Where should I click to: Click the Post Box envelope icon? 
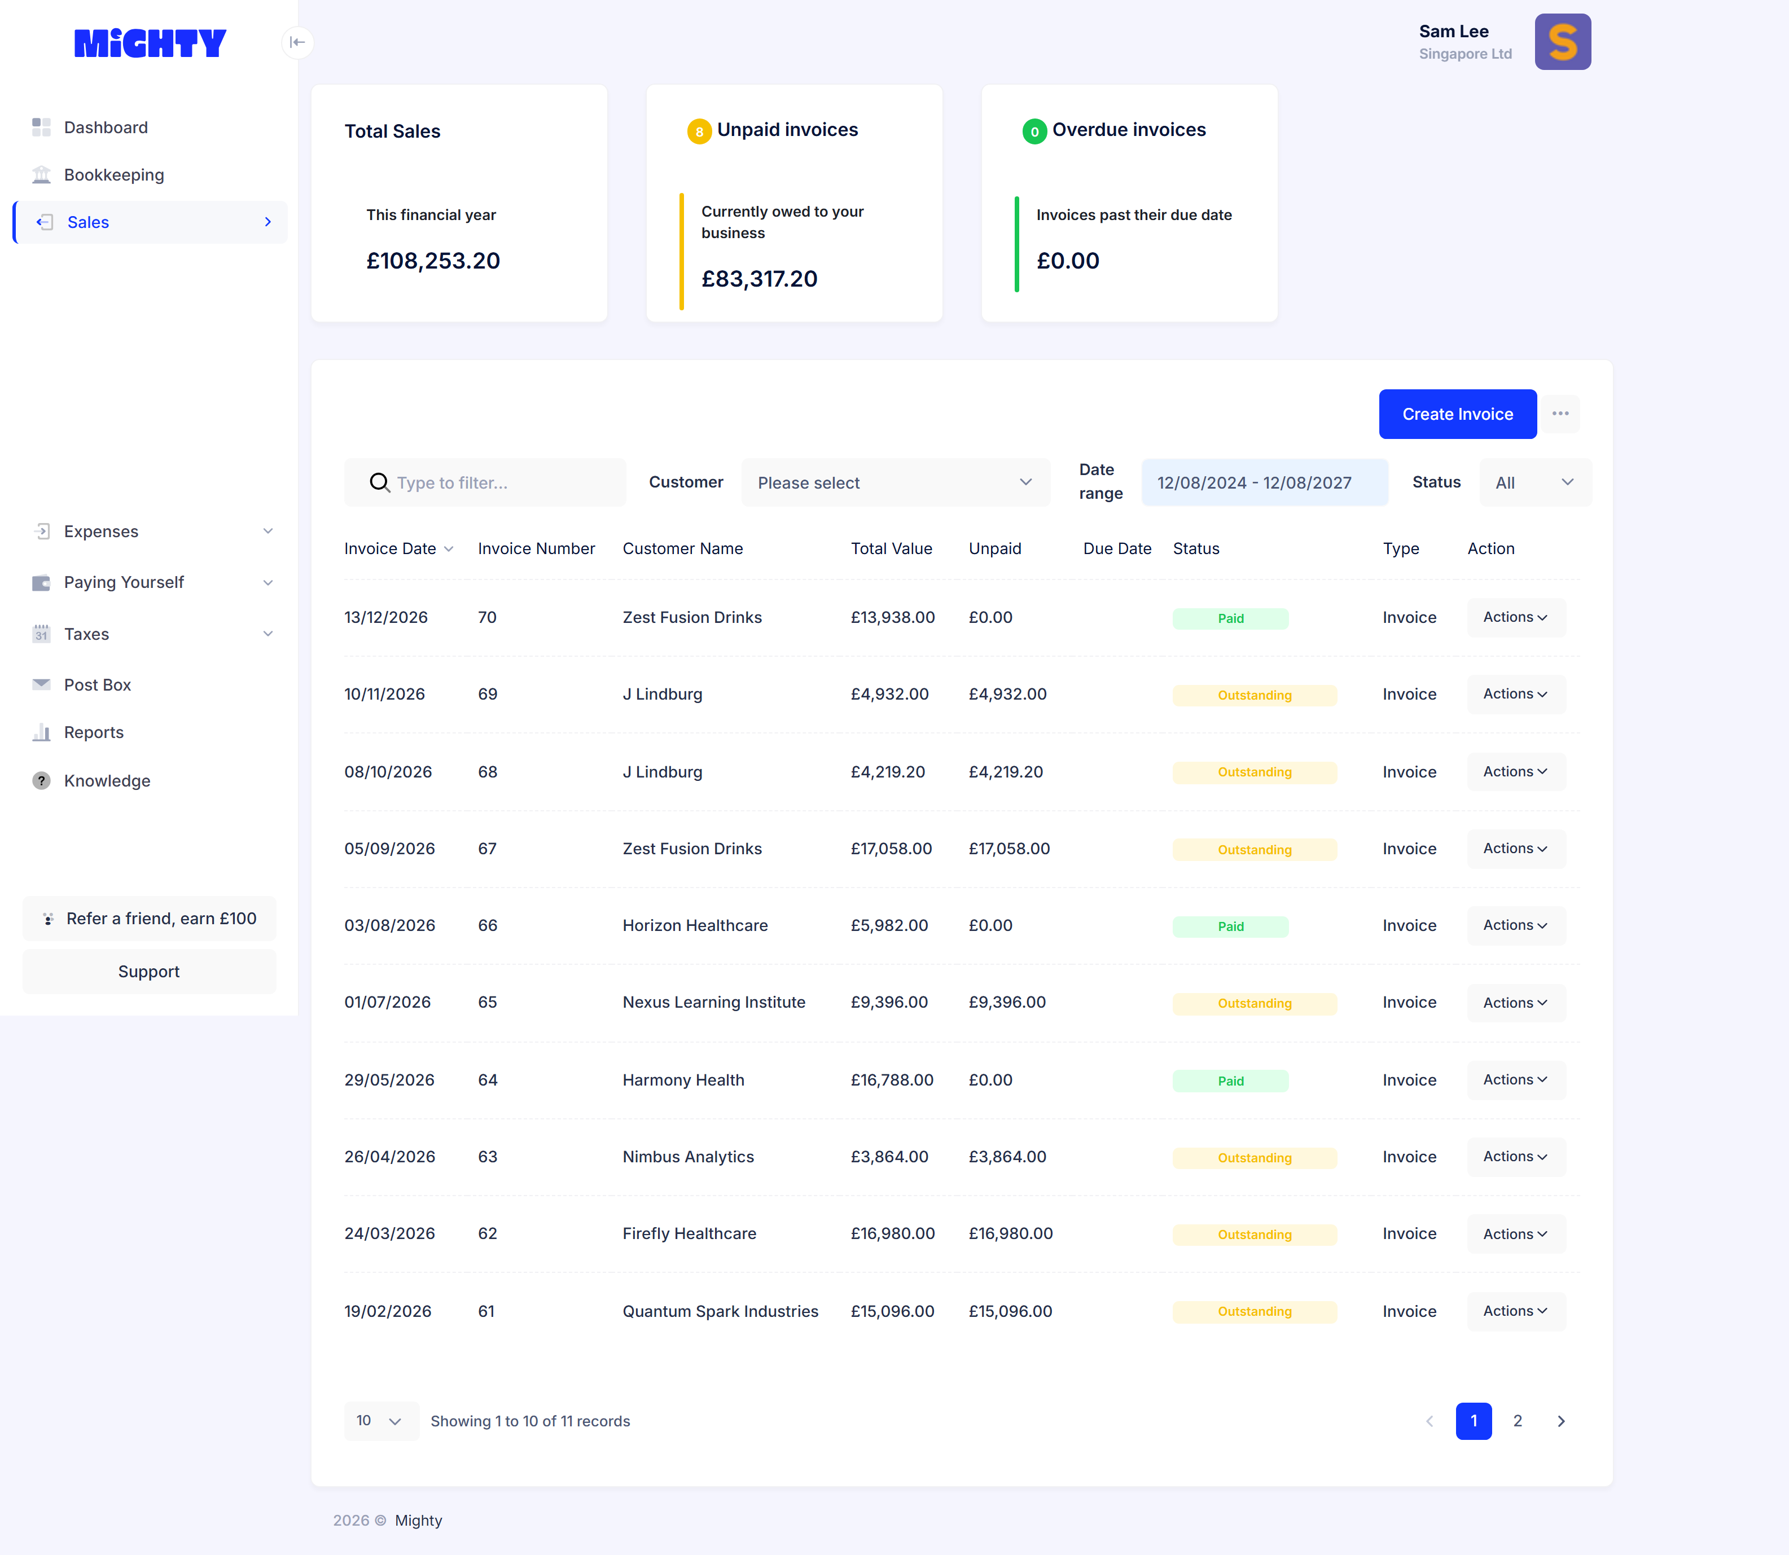(41, 684)
